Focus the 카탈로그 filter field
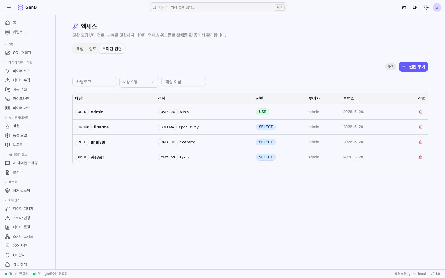The width and height of the screenshot is (445, 278). 95,82
